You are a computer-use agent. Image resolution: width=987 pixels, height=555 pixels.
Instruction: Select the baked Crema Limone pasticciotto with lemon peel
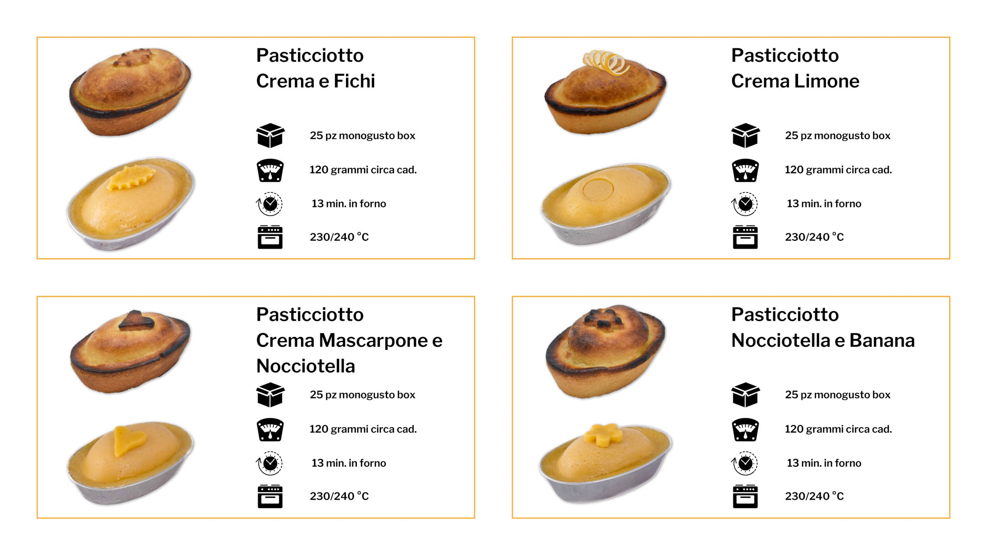605,94
